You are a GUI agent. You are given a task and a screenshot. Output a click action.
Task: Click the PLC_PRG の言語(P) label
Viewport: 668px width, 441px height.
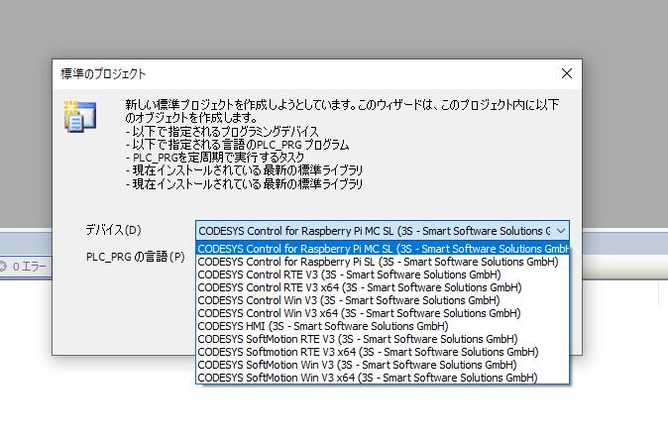tap(136, 257)
